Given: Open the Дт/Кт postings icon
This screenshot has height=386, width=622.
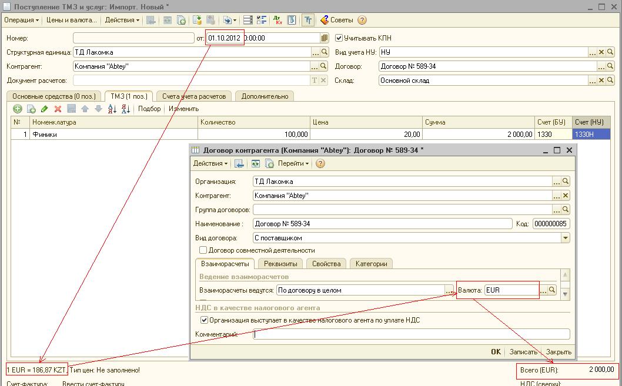Looking at the screenshot, I should [277, 20].
